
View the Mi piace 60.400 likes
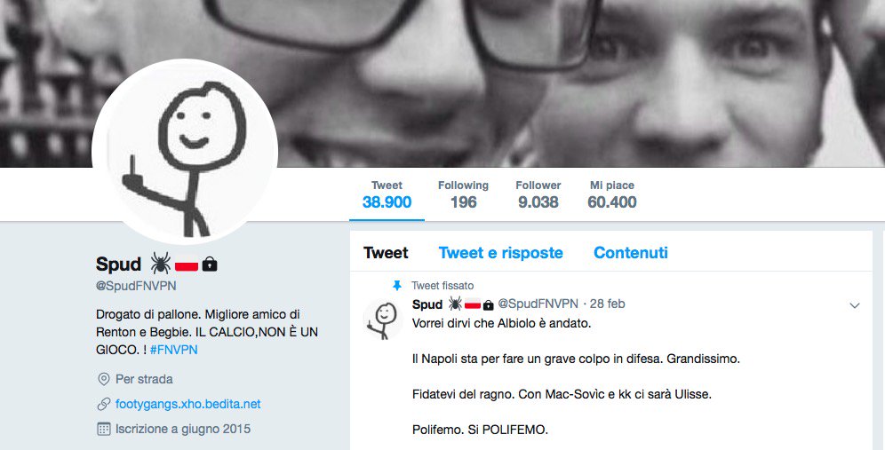tap(612, 194)
